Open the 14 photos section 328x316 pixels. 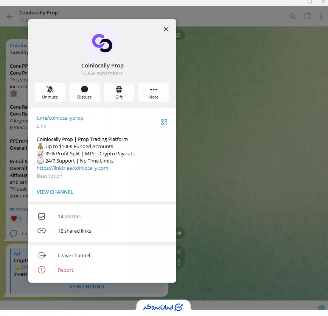pyautogui.click(x=102, y=216)
